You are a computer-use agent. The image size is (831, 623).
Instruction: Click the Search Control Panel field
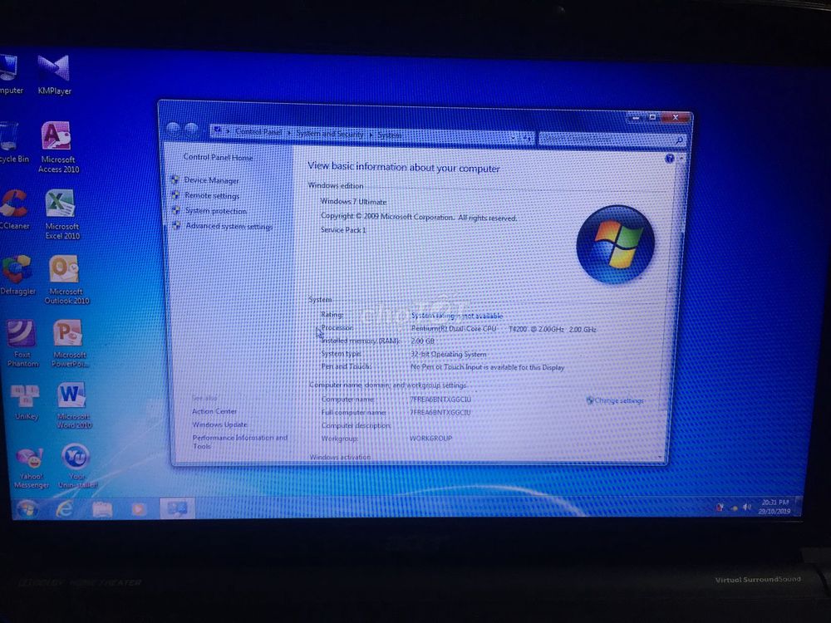[612, 139]
